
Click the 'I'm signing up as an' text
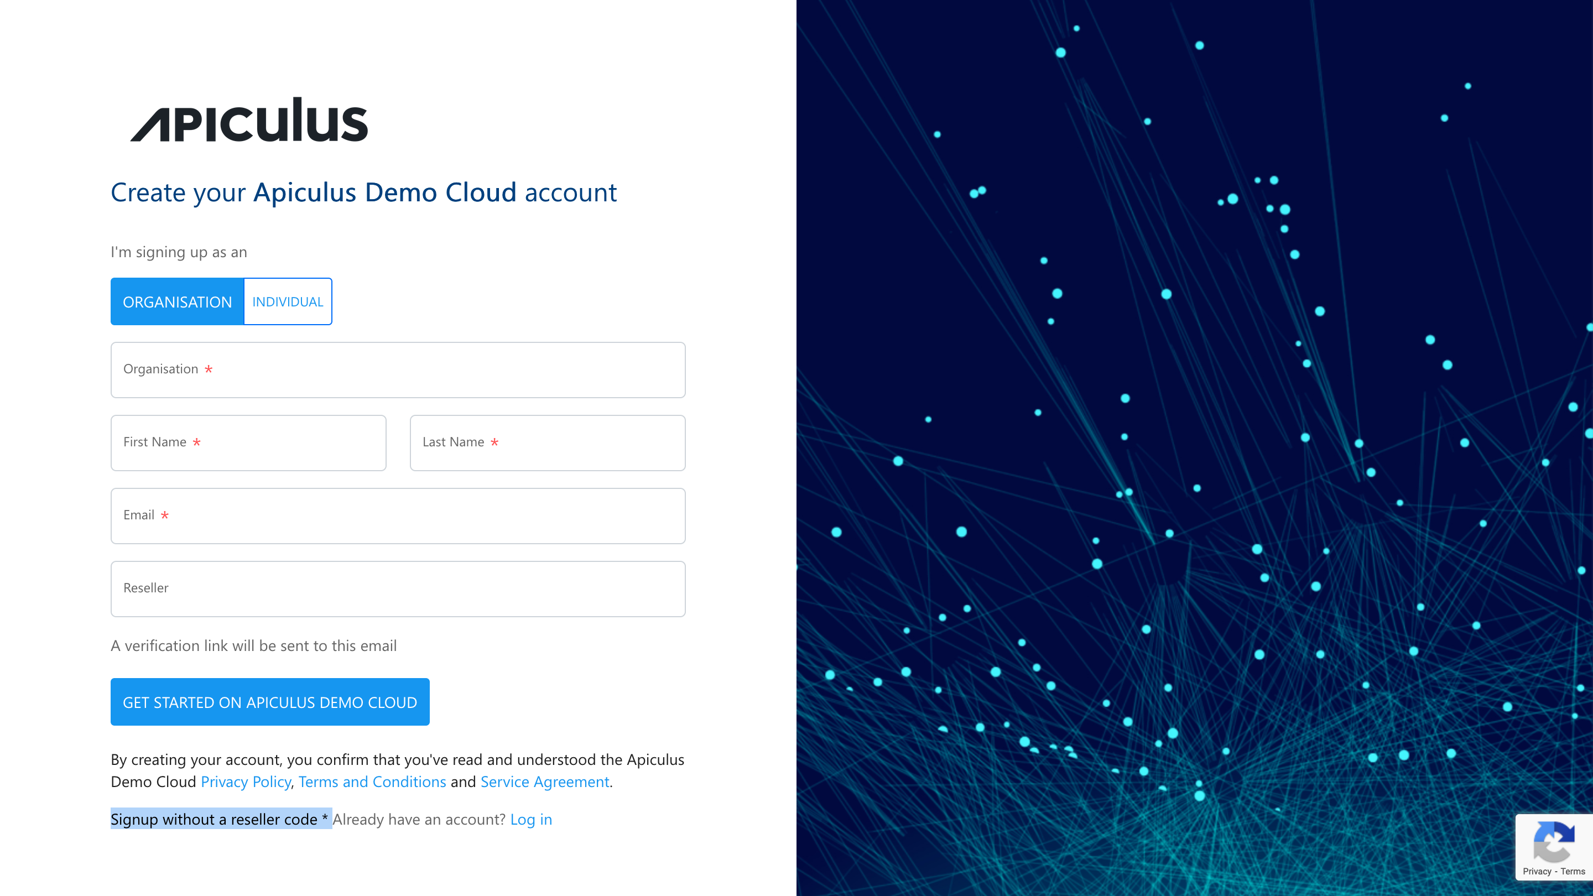pos(179,252)
